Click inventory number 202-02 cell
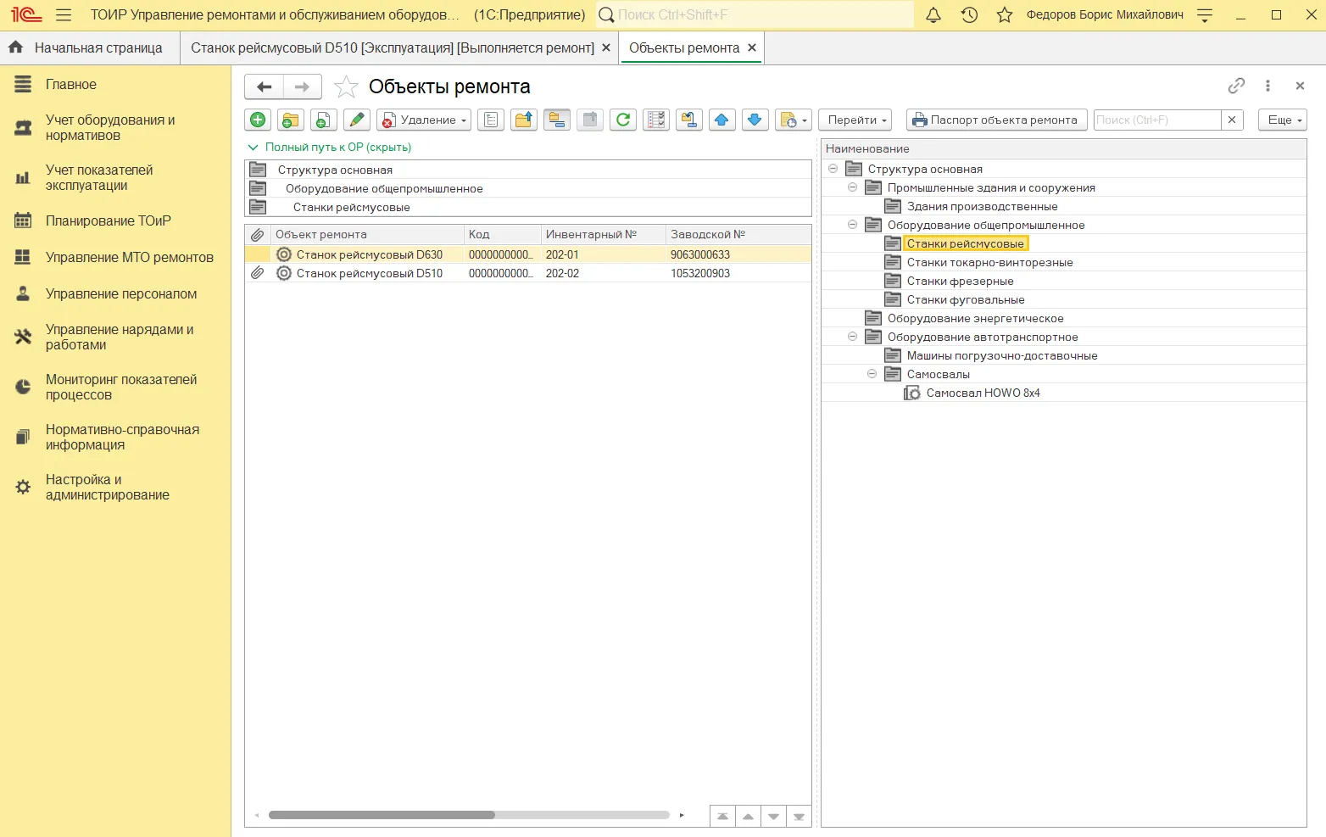 point(603,273)
